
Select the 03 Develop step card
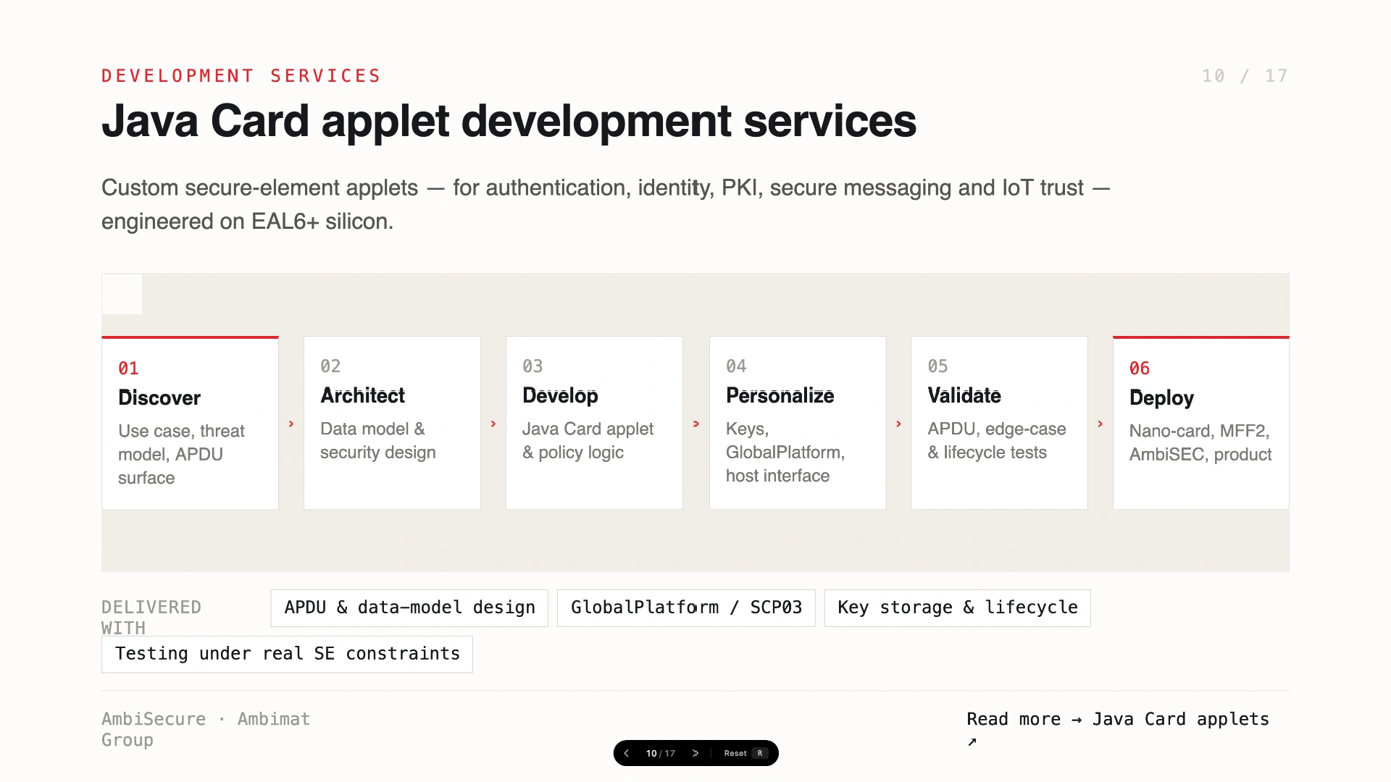[594, 423]
